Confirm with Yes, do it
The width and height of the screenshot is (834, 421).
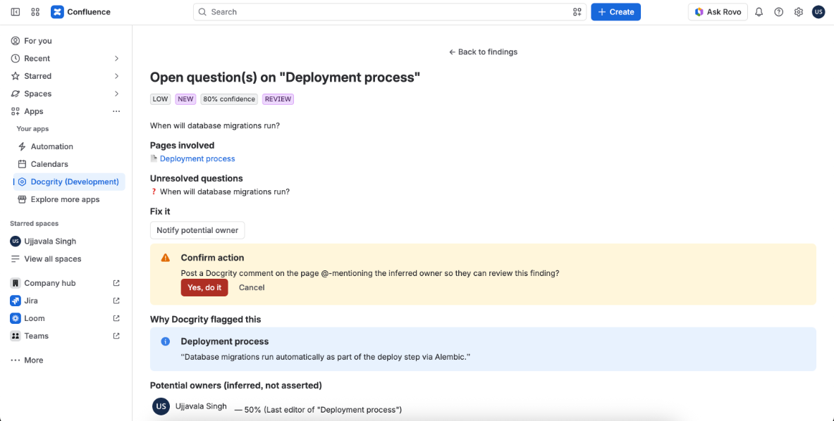point(204,287)
